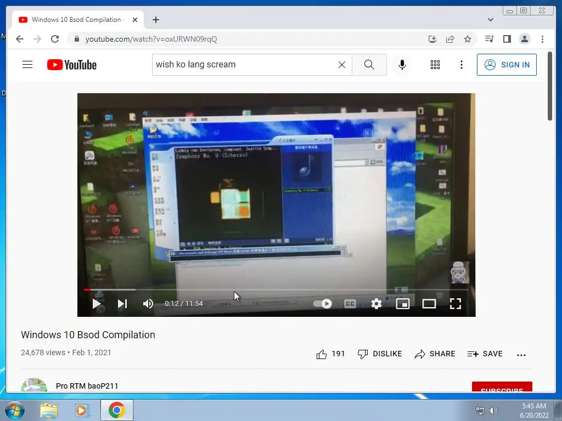Search with your voice microphone
The image size is (562, 421).
click(402, 65)
